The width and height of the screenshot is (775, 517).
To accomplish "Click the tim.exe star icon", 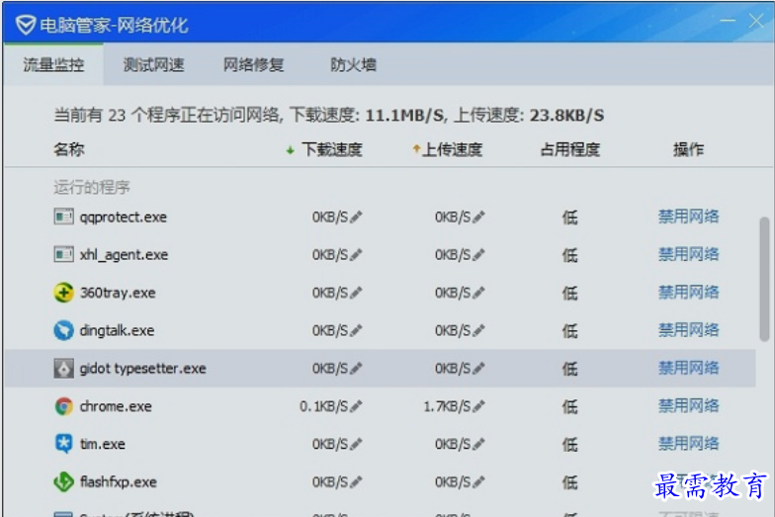I will (63, 444).
